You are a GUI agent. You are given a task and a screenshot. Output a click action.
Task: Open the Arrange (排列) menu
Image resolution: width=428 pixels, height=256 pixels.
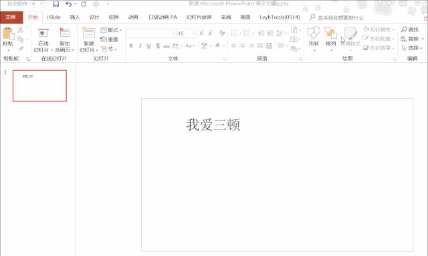pos(331,39)
